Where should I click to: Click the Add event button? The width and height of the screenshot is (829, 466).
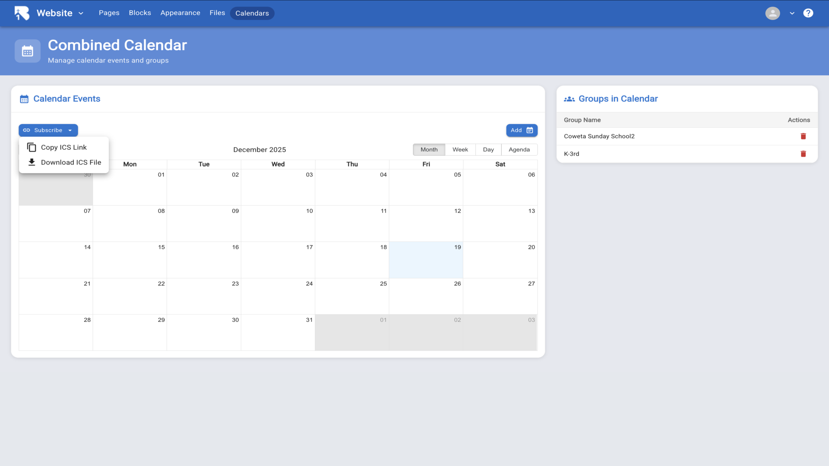(x=521, y=130)
